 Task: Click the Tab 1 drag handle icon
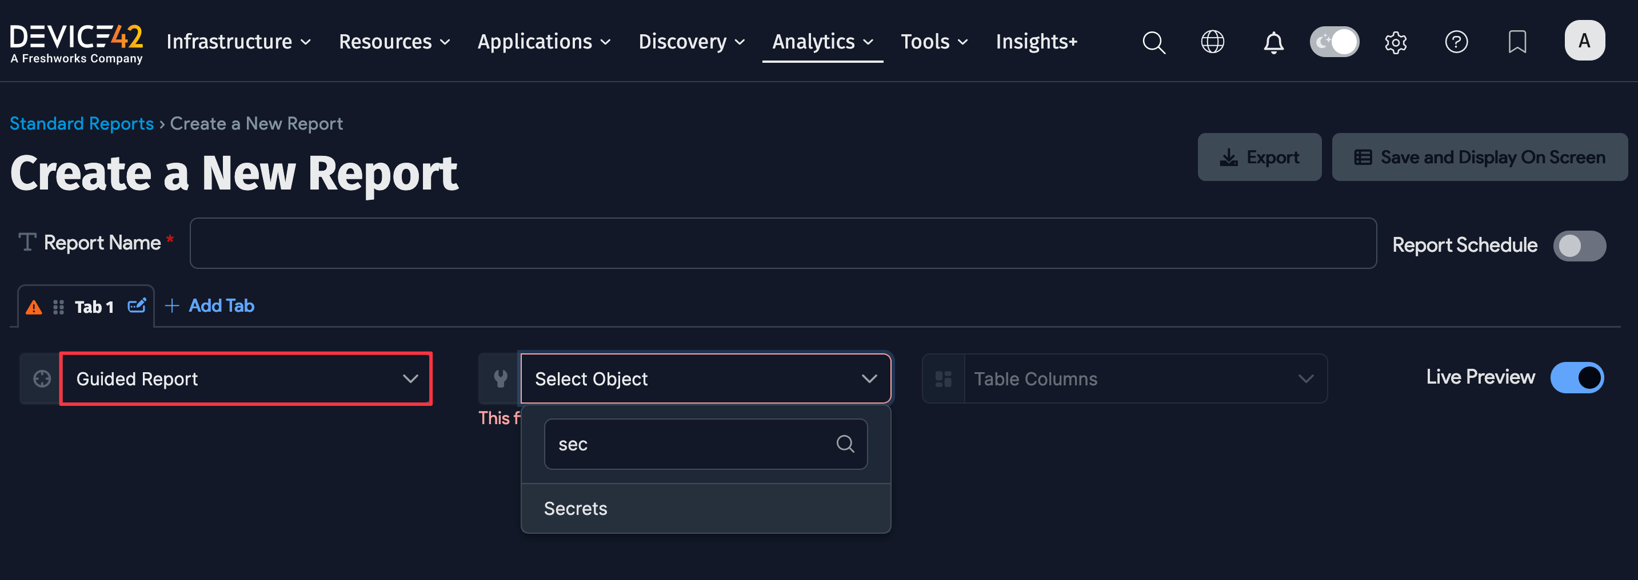pos(58,308)
